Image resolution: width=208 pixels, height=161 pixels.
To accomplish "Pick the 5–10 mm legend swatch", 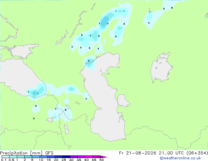I will click(36, 157).
